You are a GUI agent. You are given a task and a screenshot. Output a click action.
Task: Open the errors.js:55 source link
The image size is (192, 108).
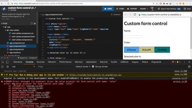click(x=180, y=82)
